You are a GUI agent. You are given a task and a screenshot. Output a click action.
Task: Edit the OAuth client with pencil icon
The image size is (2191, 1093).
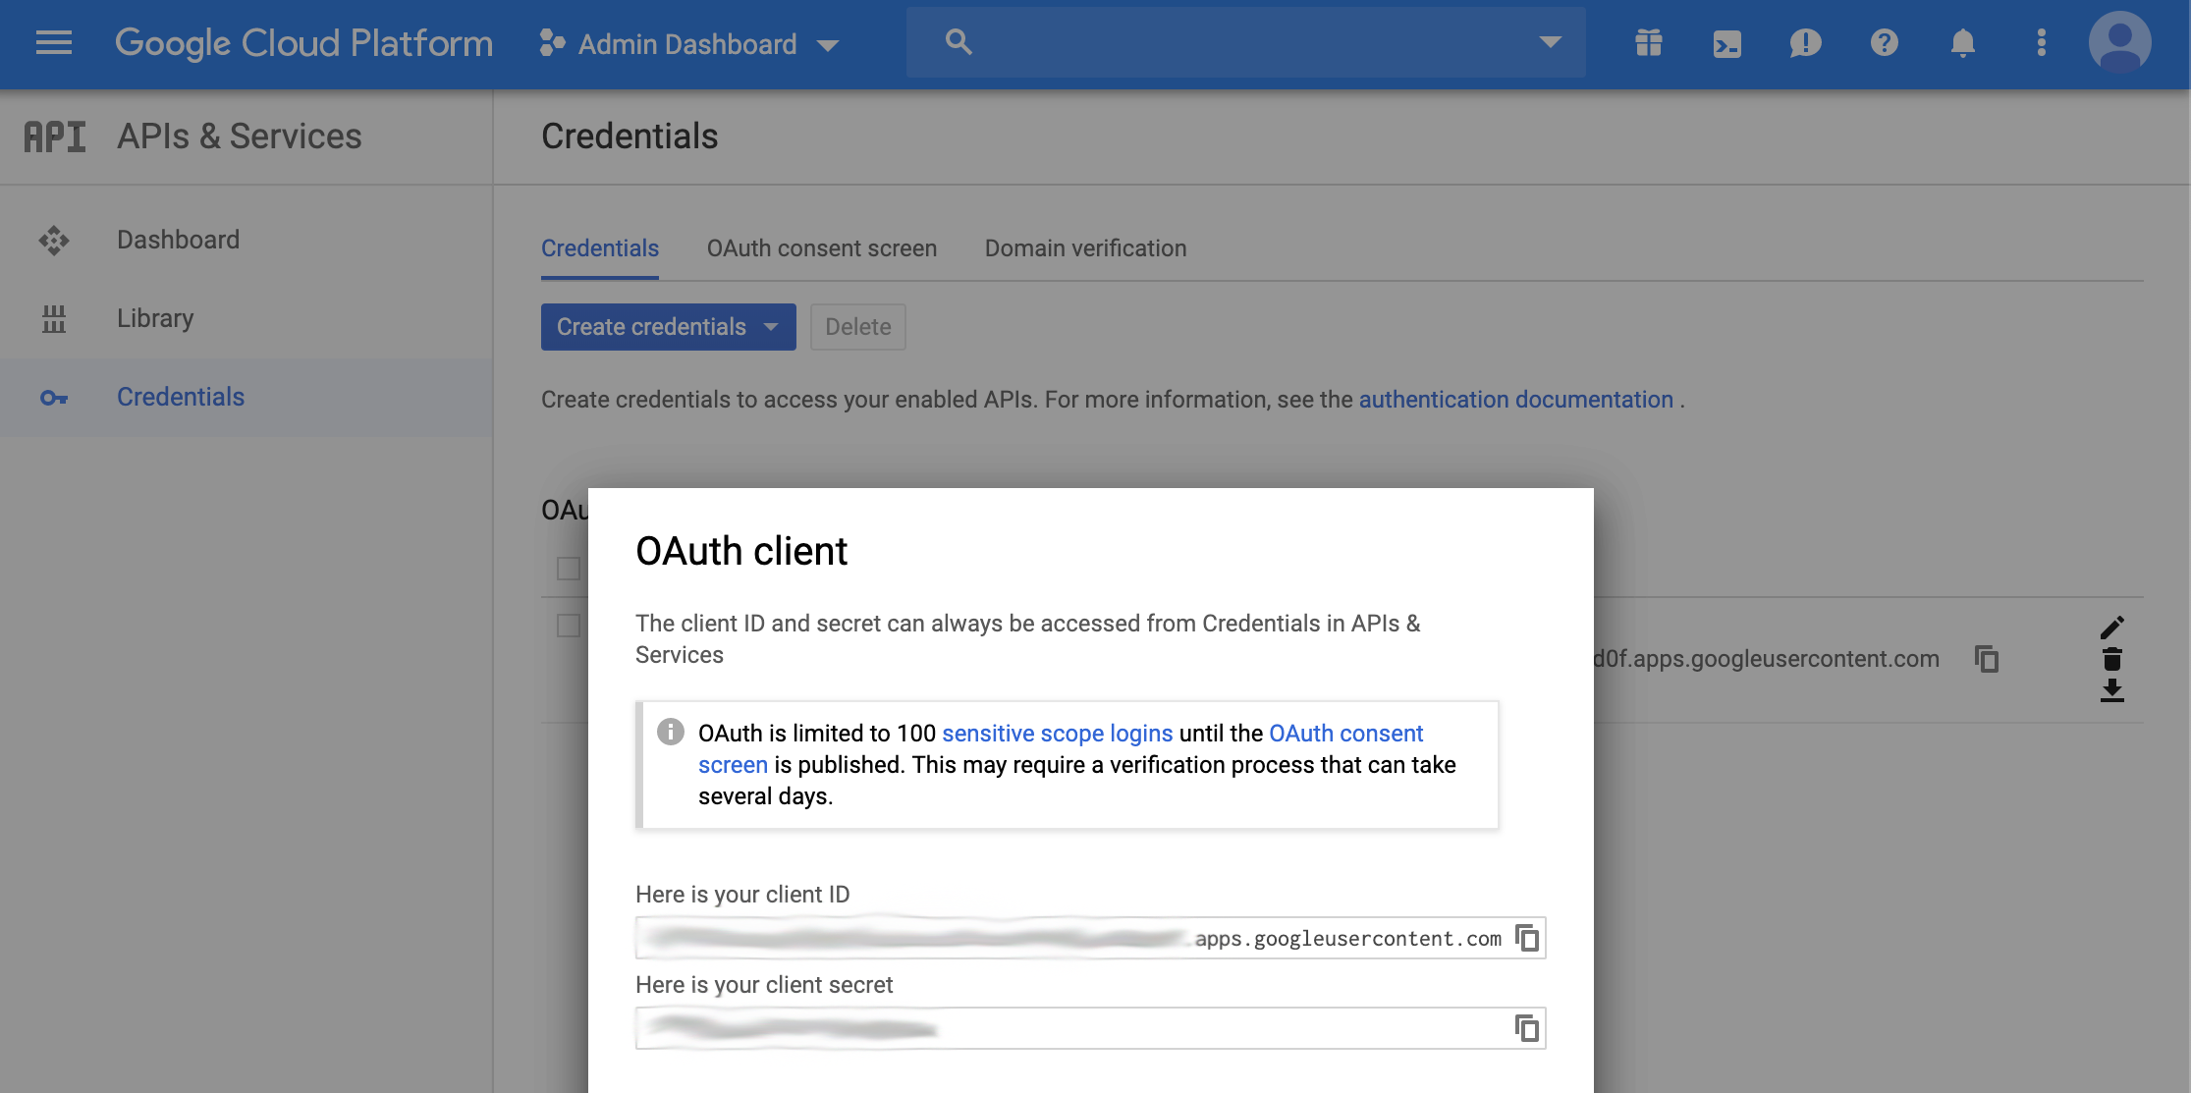[x=2111, y=628]
